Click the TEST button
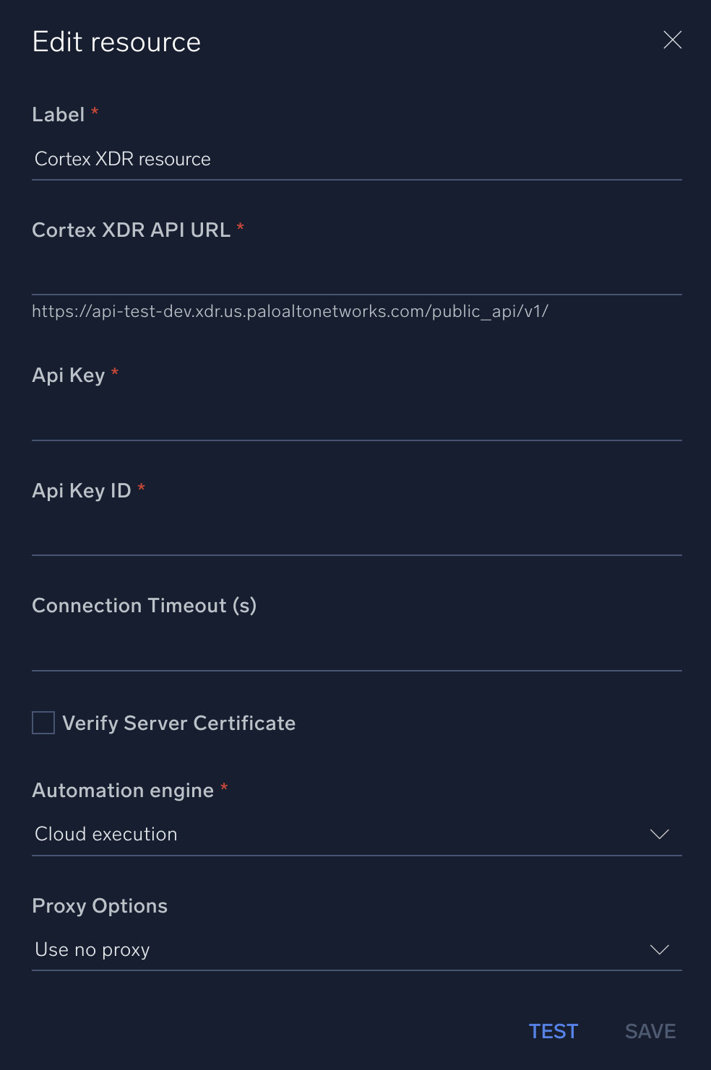This screenshot has width=711, height=1070. pos(553,1031)
